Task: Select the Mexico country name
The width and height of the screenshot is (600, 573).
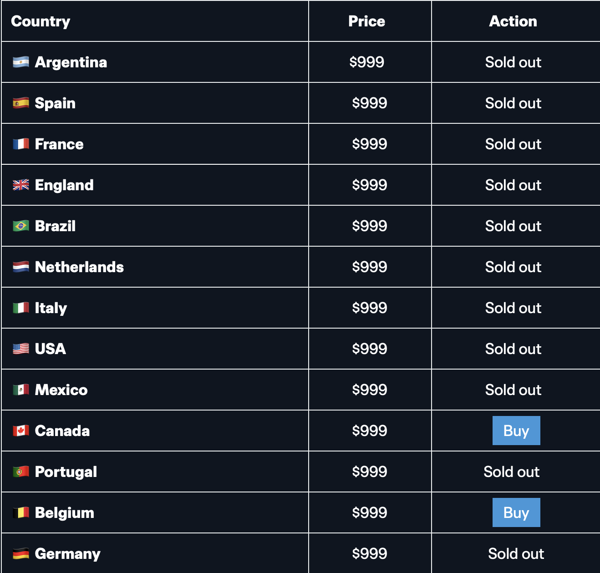Action: [x=61, y=390]
